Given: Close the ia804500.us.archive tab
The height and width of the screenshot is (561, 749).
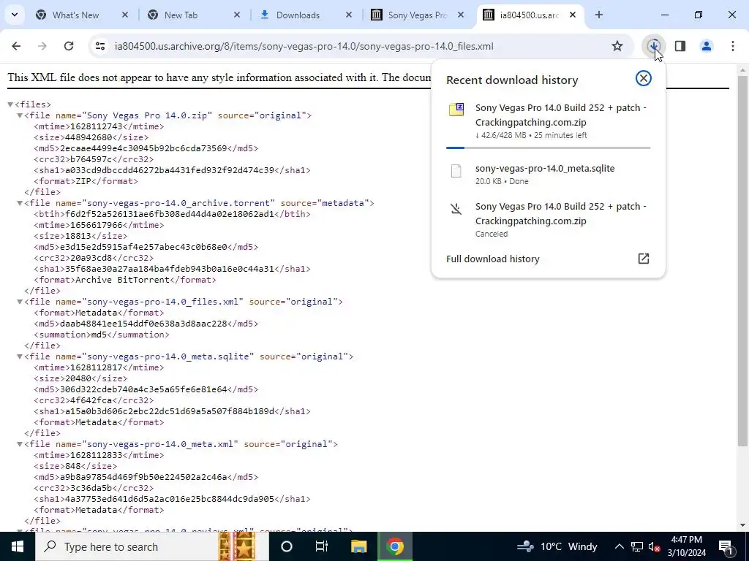Looking at the screenshot, I should pyautogui.click(x=572, y=15).
